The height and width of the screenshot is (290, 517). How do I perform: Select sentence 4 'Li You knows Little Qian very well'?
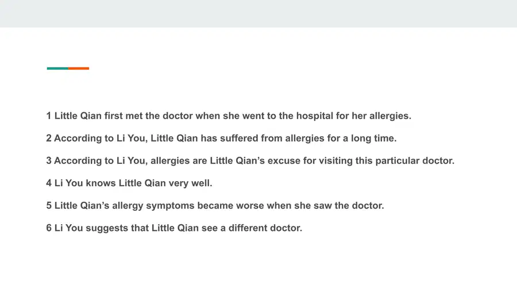[129, 183]
